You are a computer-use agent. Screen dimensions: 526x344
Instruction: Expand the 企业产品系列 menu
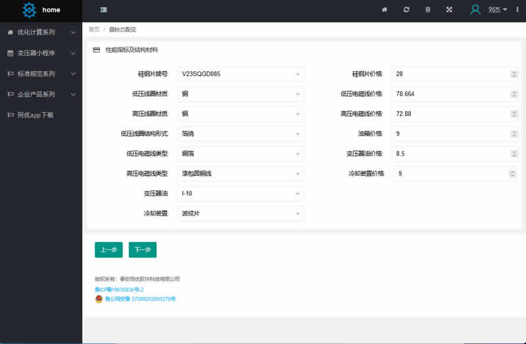[x=41, y=95]
